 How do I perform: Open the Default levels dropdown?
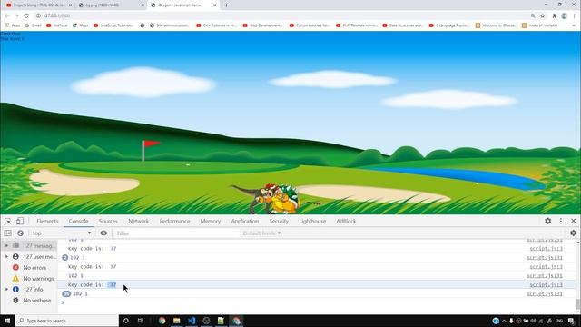coord(261,233)
